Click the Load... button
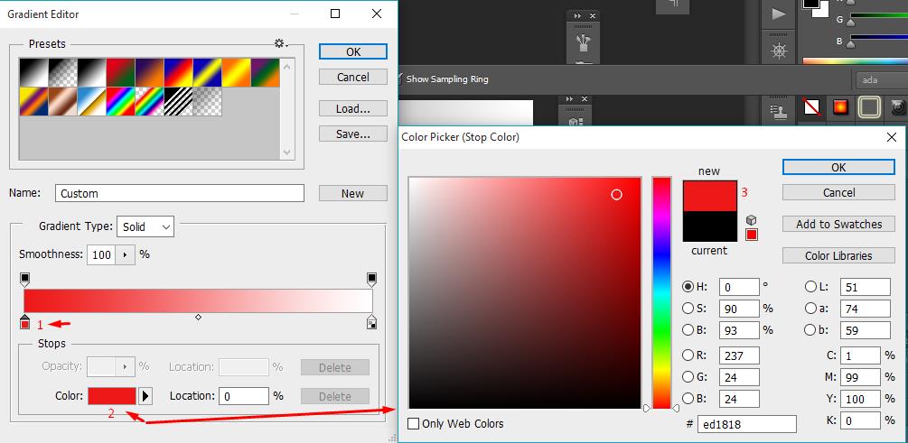The height and width of the screenshot is (443, 908). [x=353, y=109]
